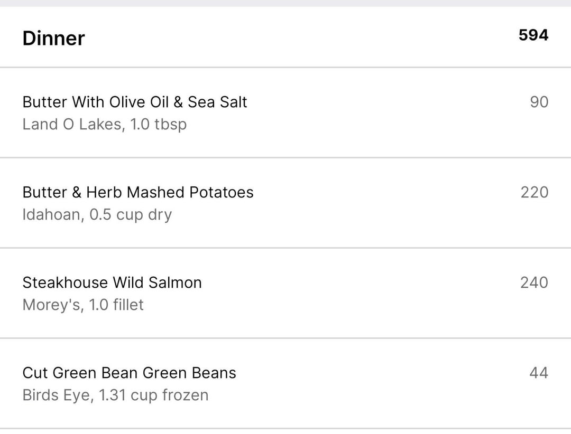571x434 pixels.
Task: Click the 44 calorie value for green beans
Action: coord(539,373)
